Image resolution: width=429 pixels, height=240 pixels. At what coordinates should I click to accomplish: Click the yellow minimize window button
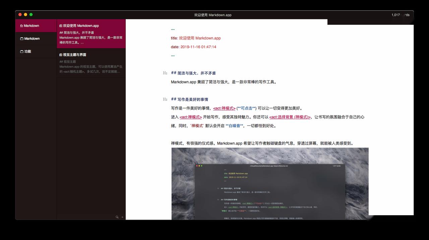[x=25, y=15]
